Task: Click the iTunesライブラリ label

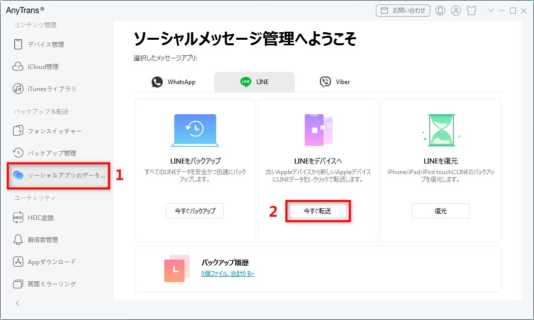Action: (52, 89)
